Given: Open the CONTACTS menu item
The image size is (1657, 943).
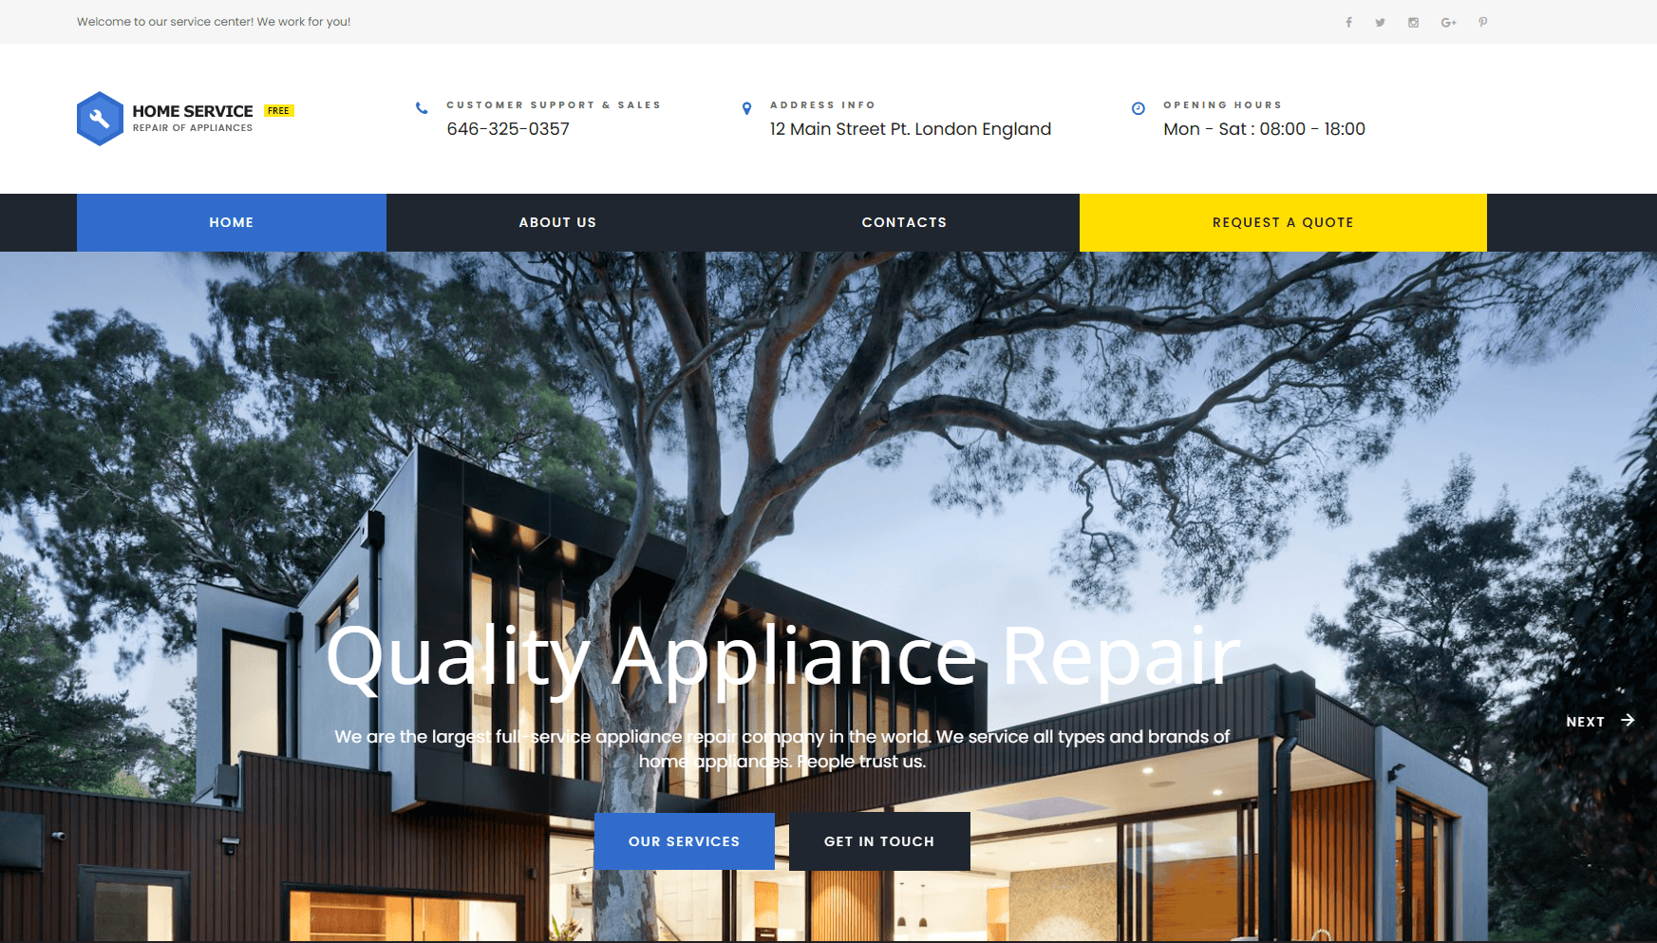Looking at the screenshot, I should click(904, 222).
